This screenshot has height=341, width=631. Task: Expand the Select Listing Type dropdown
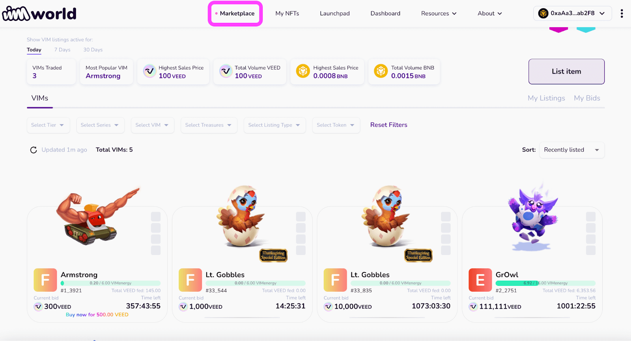click(274, 125)
